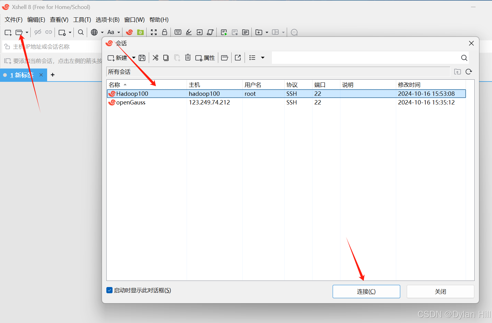The image size is (492, 323).
Task: Open the 帮助(H) menu
Action: tap(159, 20)
